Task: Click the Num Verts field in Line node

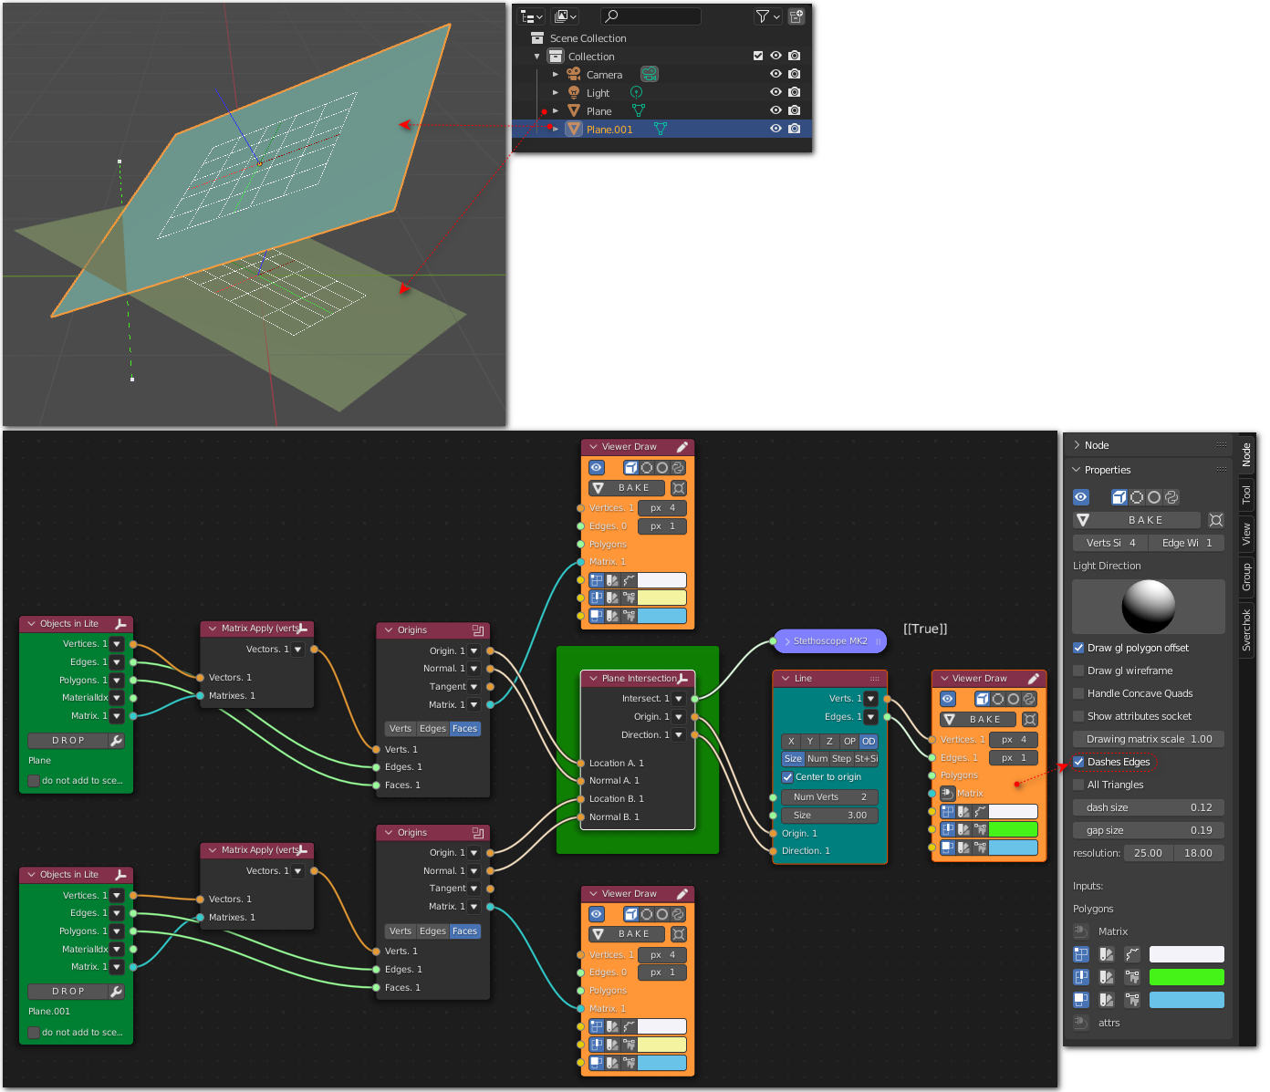Action: pos(829,797)
